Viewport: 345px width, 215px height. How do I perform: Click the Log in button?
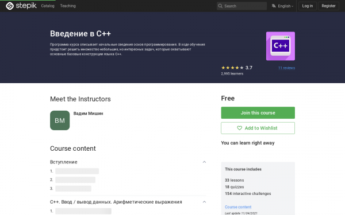308,6
